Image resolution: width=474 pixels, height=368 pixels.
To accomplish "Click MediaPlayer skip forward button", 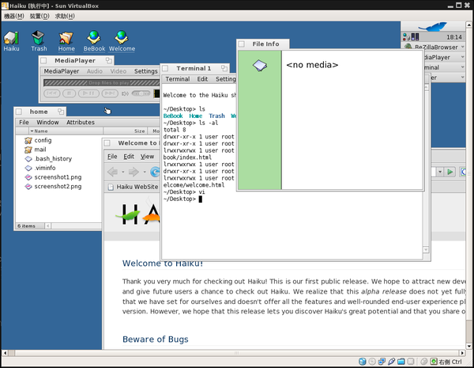I will point(110,93).
